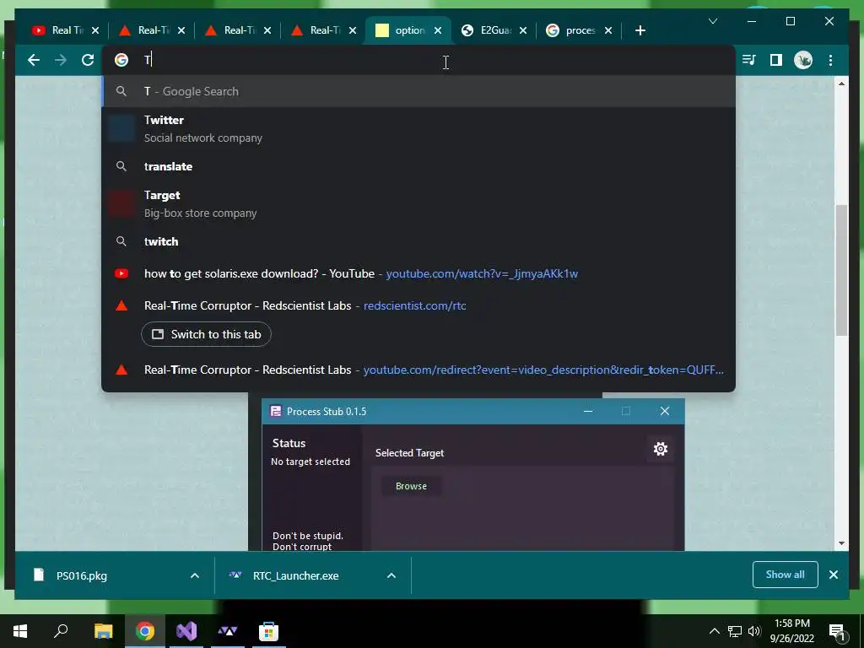Screen dimensions: 864x648
Task: Close the E2Guardian tab
Action: coord(523,30)
